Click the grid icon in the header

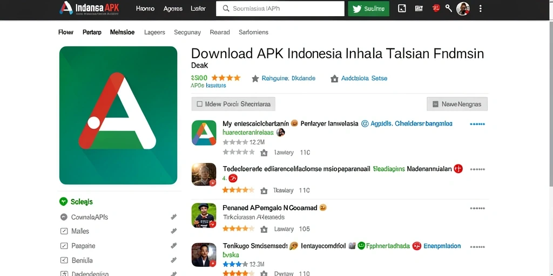pyautogui.click(x=419, y=9)
